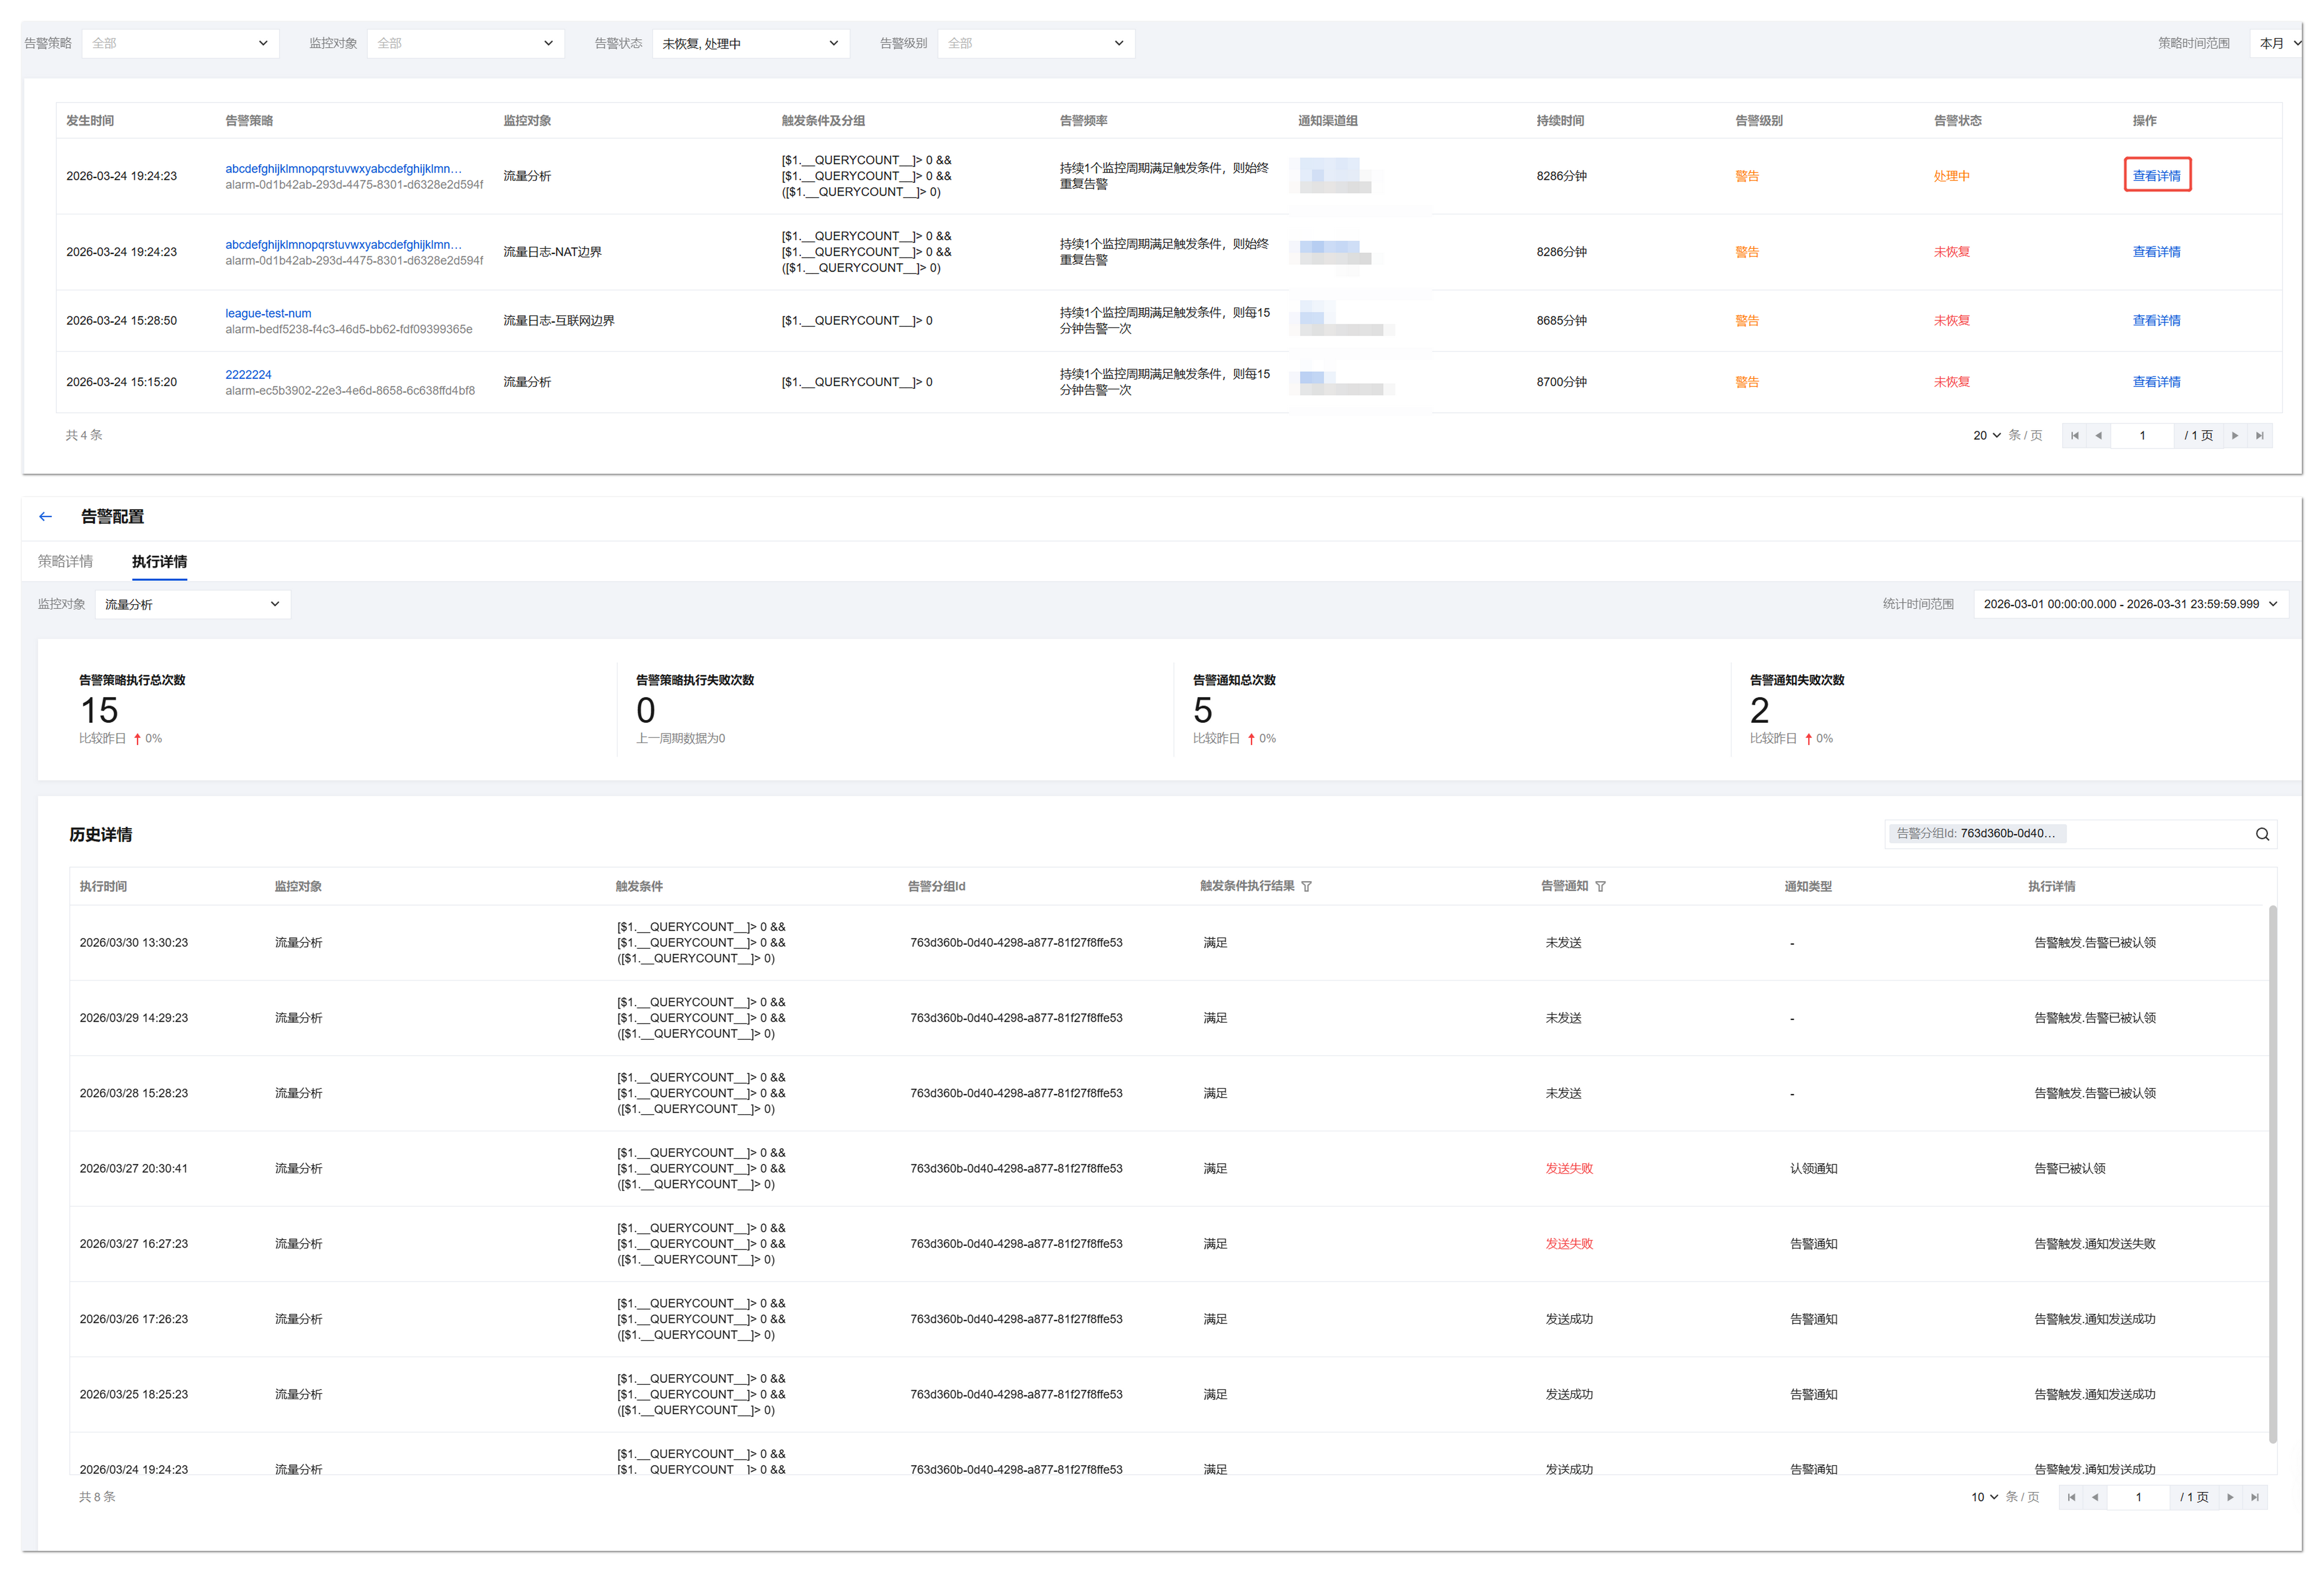Click the back arrow beside 告警配置
Image resolution: width=2324 pixels, height=1573 pixels.
(x=45, y=516)
